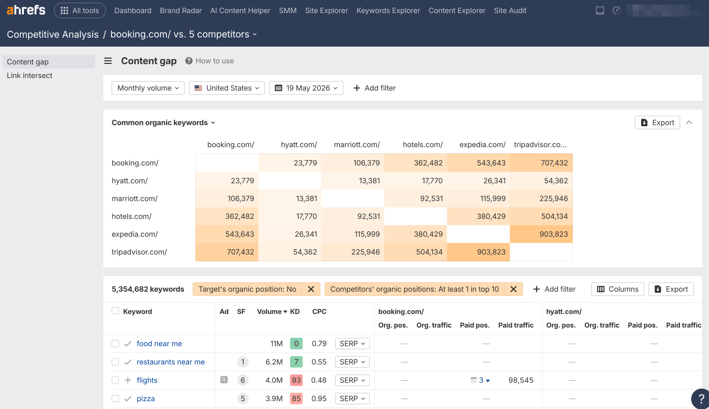709x409 pixels.
Task: Open Keywords Explorer in top navigation
Action: tap(388, 11)
